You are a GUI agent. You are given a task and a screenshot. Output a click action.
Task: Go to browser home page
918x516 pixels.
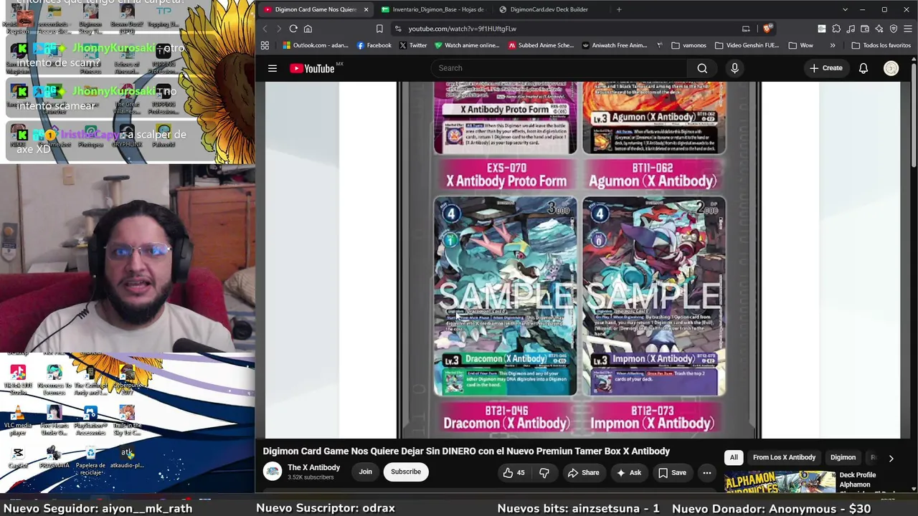308,29
